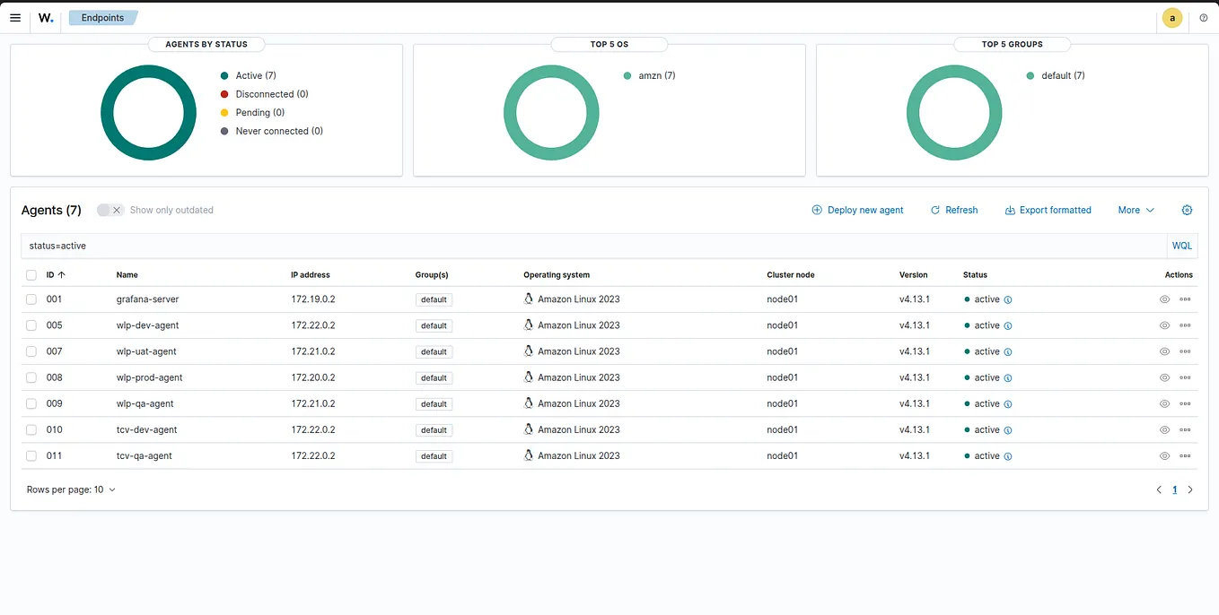Toggle Show only outdated switch
Screen dimensions: 1219x615
[x=110, y=210]
